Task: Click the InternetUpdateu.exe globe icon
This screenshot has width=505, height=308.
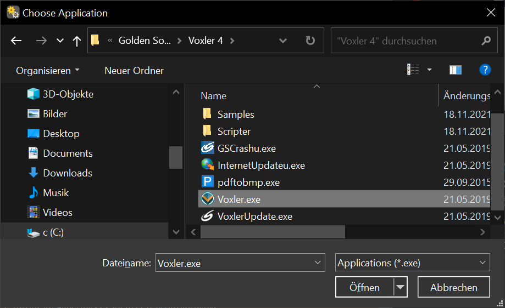Action: 207,164
